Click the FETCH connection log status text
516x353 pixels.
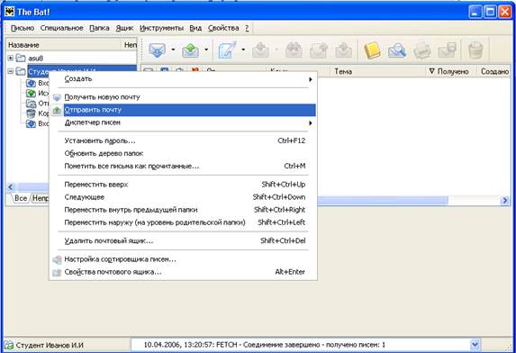264,345
